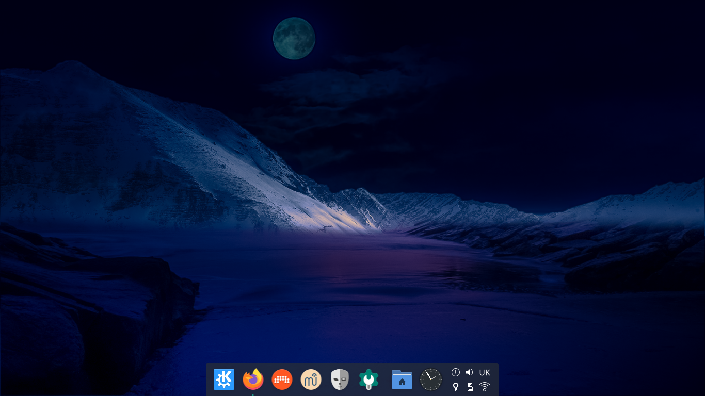
Task: Open the notifications exclamation tray icon
Action: [x=456, y=372]
